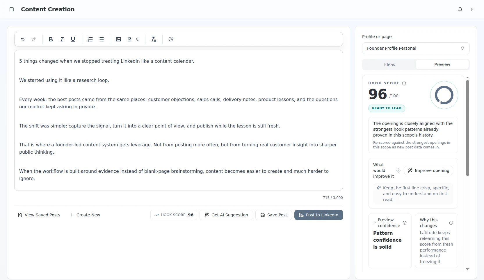Toggle bold formatting
The image size is (484, 280).
(51, 39)
